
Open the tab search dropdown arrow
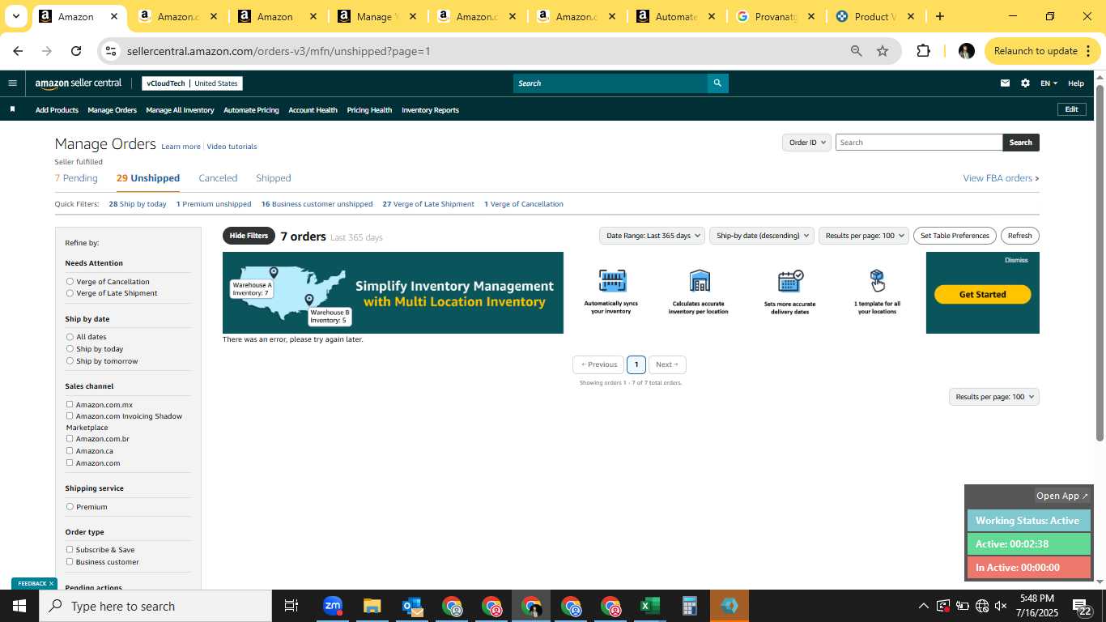tap(15, 16)
